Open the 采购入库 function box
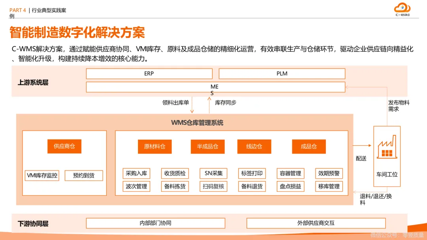Screen dimensions: 427x240 pyautogui.click(x=136, y=173)
